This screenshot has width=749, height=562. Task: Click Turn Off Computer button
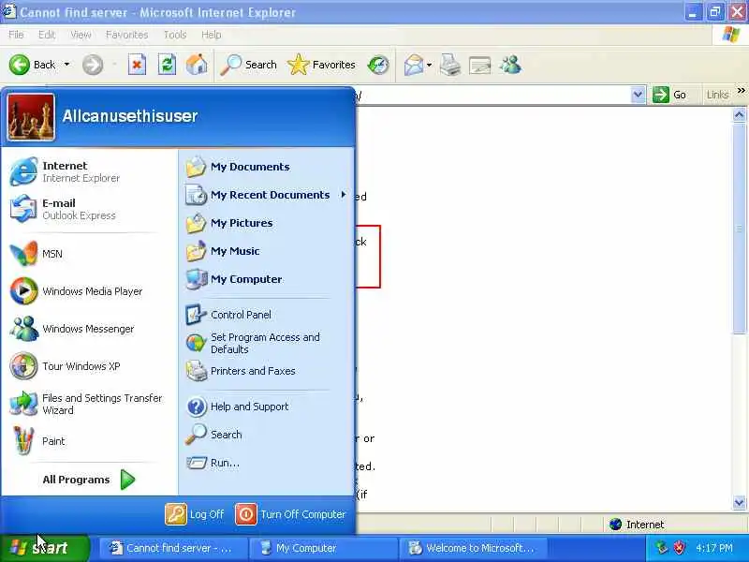pos(290,514)
